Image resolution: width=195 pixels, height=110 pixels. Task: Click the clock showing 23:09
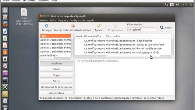[x=184, y=5]
